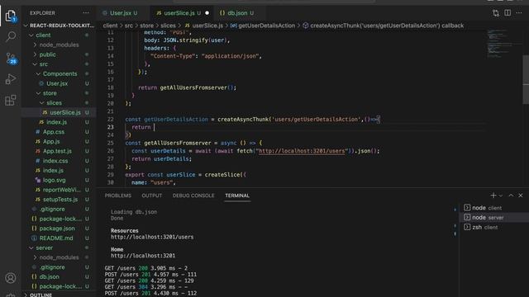Click the code minimap preview
The width and height of the screenshot is (529, 297).
click(x=504, y=44)
